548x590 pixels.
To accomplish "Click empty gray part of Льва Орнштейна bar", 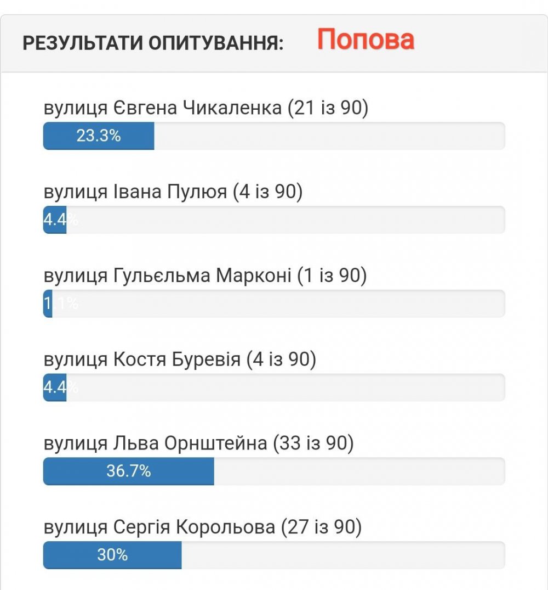I will tap(359, 471).
